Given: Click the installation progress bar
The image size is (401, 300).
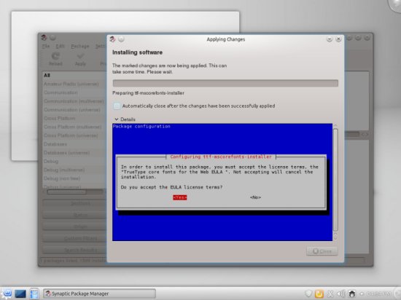Looking at the screenshot, I should 225,83.
